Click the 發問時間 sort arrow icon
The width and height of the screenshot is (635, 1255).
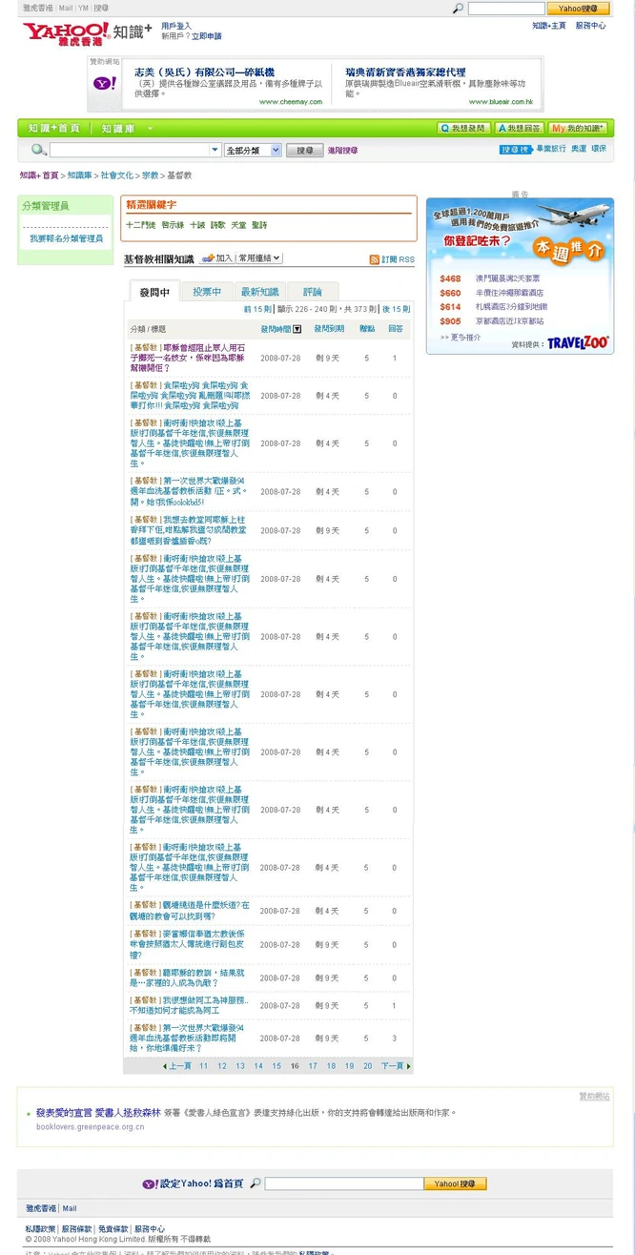297,329
